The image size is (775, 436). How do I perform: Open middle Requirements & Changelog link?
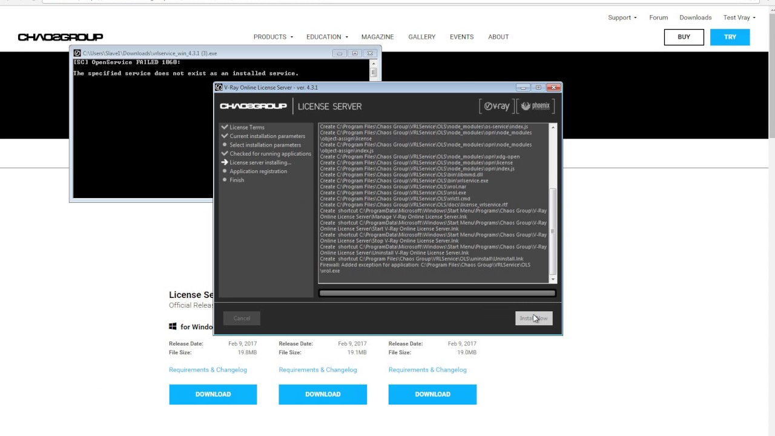tap(318, 369)
